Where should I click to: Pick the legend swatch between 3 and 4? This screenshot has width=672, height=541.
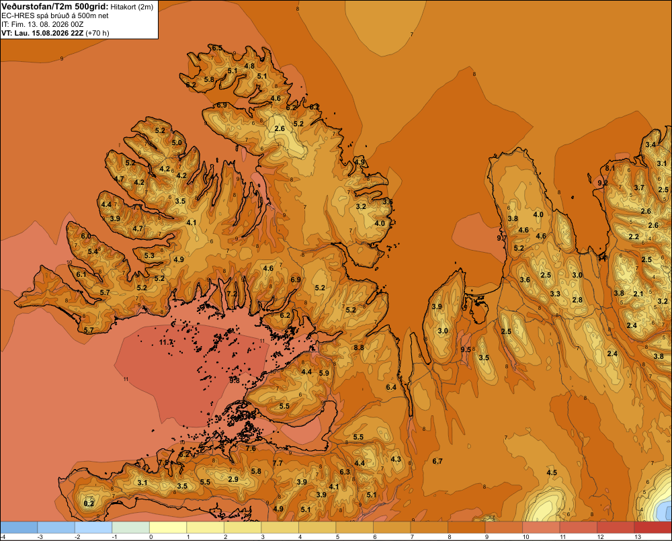point(280,528)
